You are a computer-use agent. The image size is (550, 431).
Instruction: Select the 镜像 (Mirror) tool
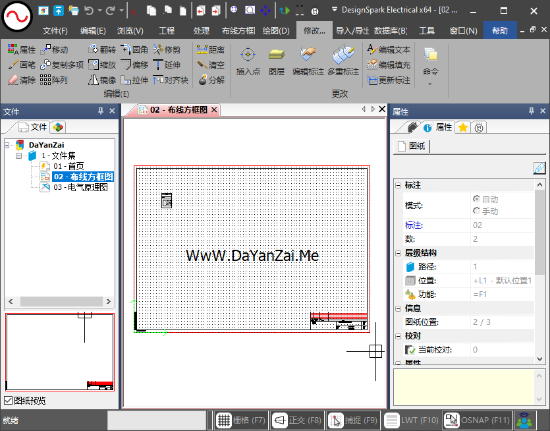click(102, 80)
